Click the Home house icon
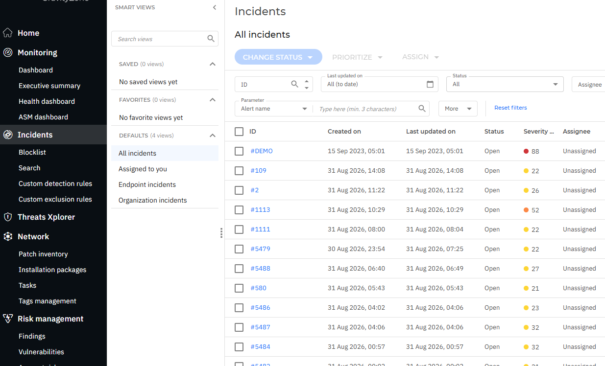 (x=8, y=33)
